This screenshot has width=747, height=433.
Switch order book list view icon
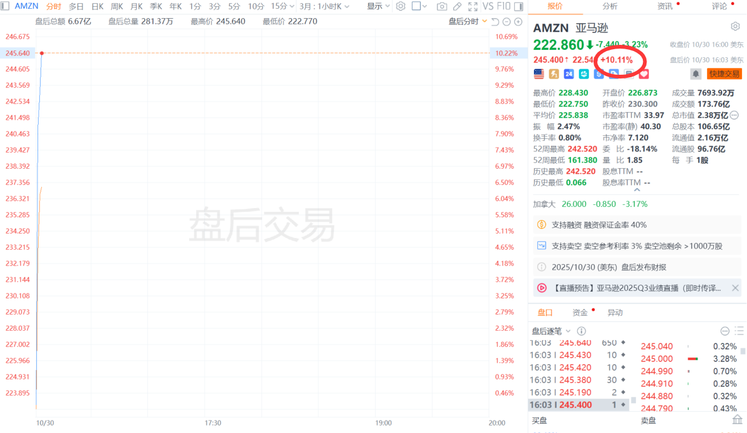point(739,331)
